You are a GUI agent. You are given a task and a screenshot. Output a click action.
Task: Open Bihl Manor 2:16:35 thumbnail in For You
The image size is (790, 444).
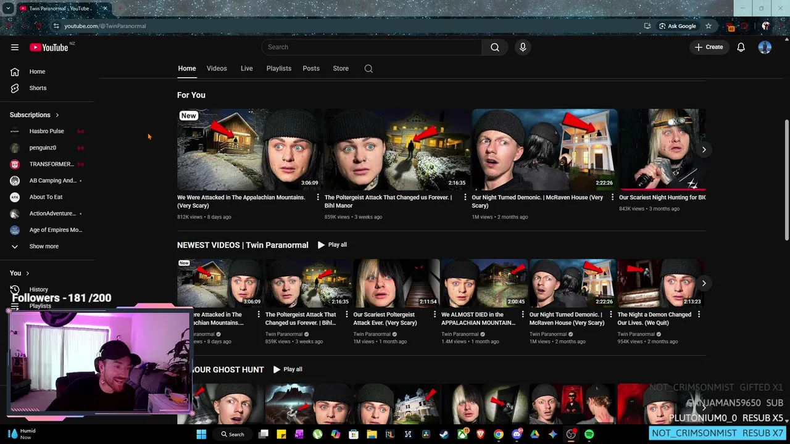pyautogui.click(x=397, y=150)
